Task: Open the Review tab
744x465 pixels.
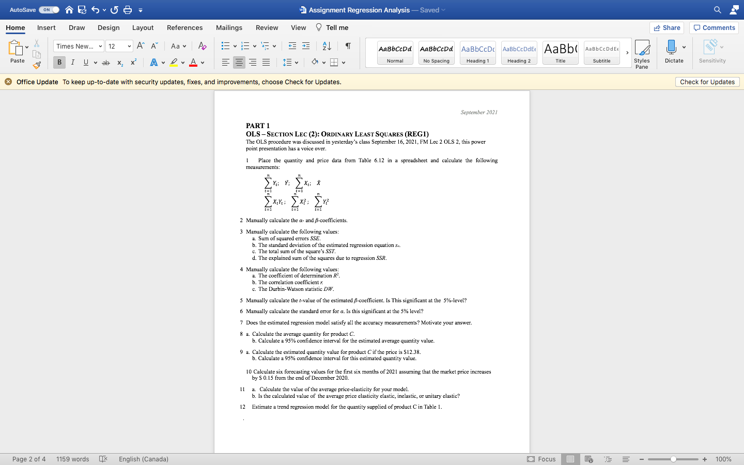Action: [267, 28]
